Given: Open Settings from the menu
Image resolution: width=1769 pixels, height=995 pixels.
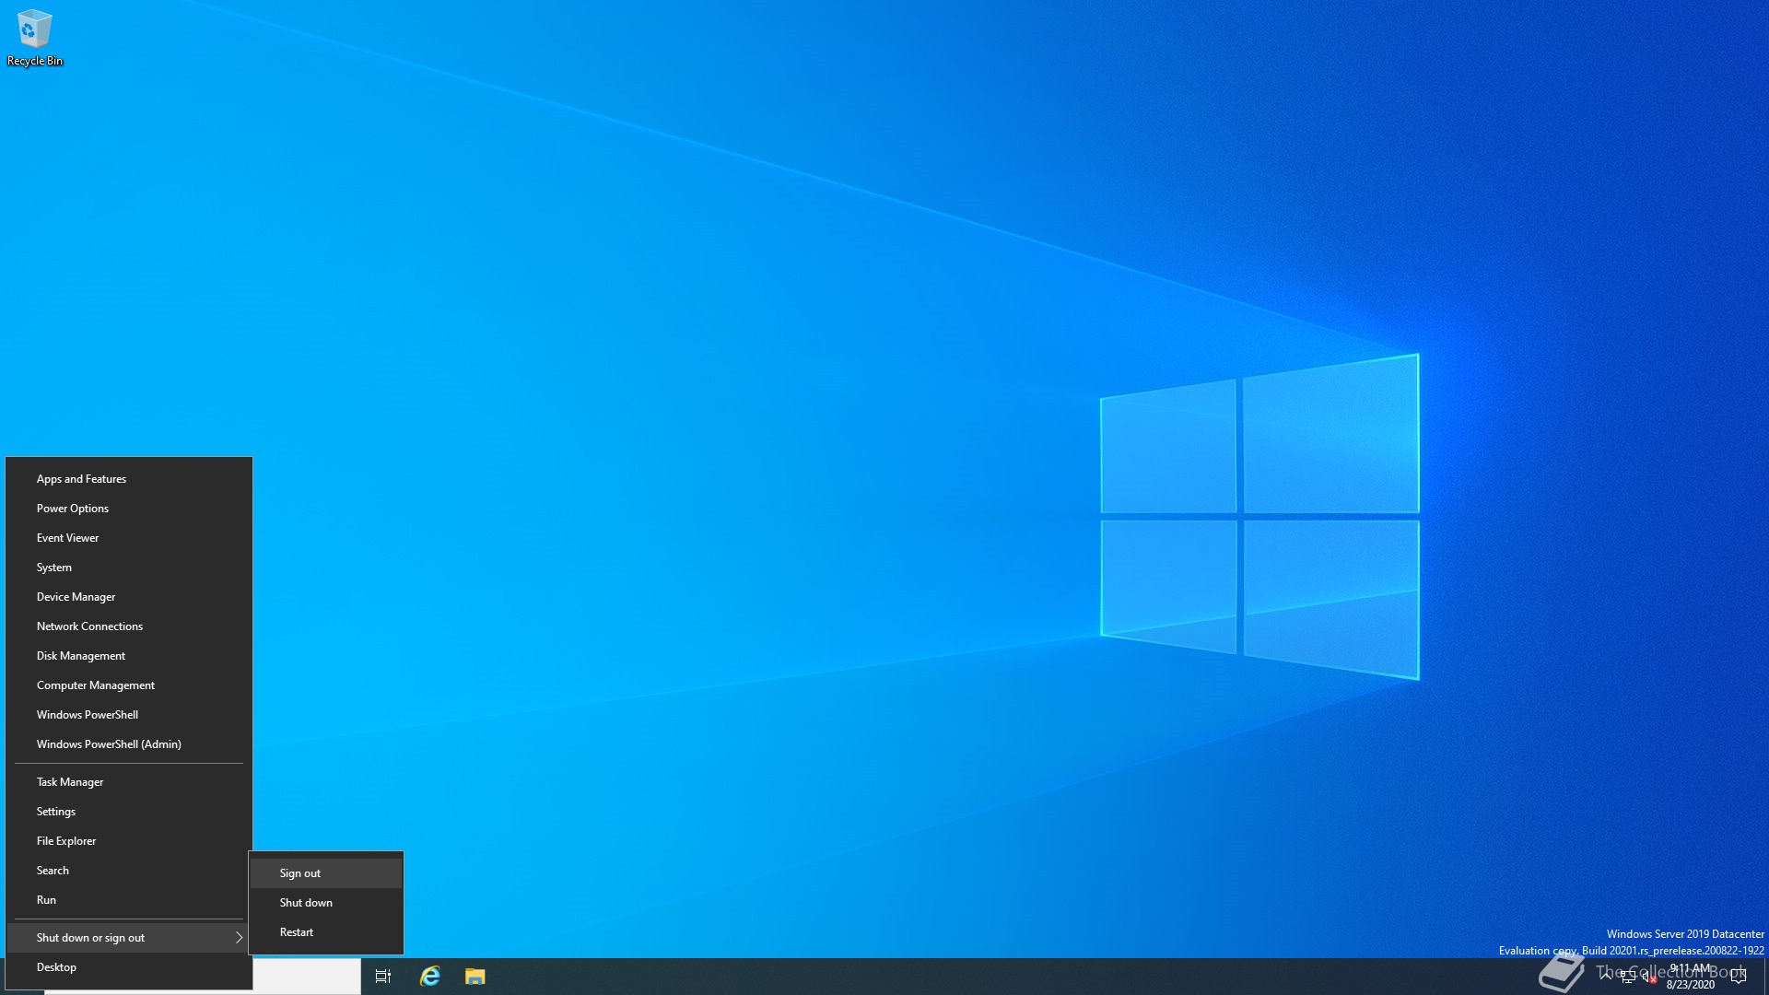Looking at the screenshot, I should (129, 812).
